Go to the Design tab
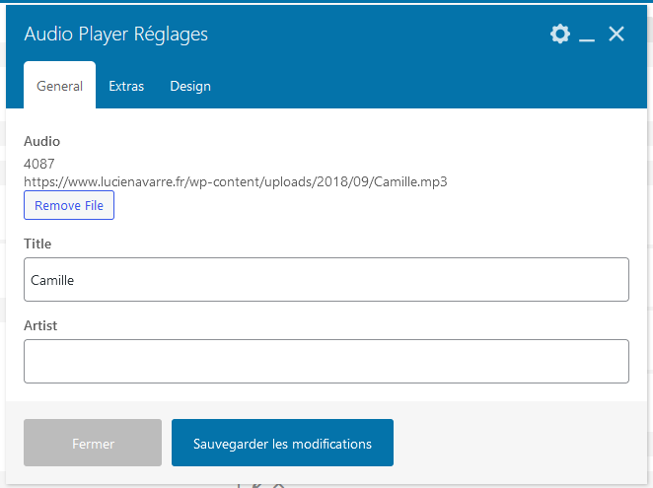The width and height of the screenshot is (653, 488). [x=190, y=86]
